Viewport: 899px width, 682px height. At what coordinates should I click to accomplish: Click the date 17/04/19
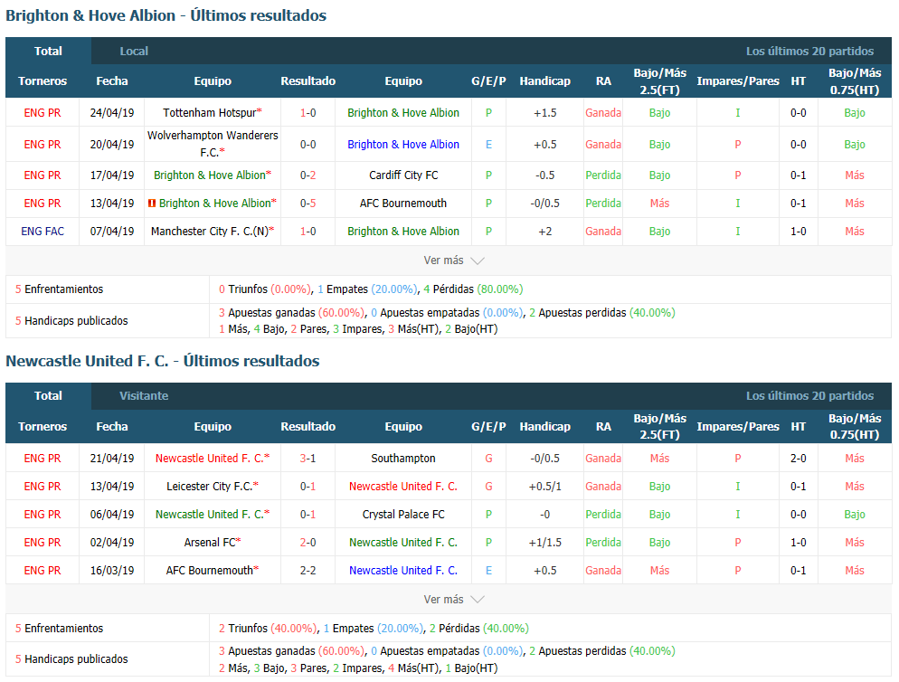point(112,175)
